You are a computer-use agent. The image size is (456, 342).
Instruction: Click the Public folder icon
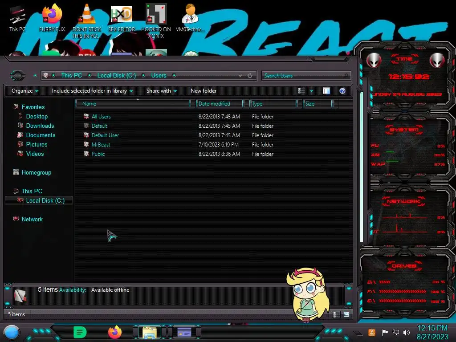point(86,154)
